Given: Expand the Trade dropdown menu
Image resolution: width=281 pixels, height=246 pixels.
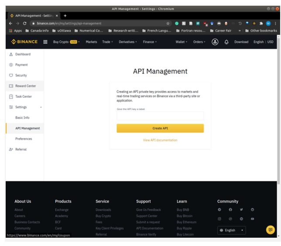Looking at the screenshot, I should click(x=107, y=42).
